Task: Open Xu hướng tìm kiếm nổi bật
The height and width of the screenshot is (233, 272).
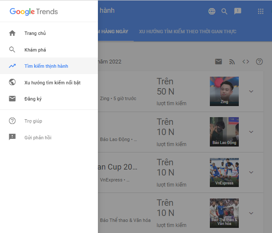Action: (x=52, y=82)
